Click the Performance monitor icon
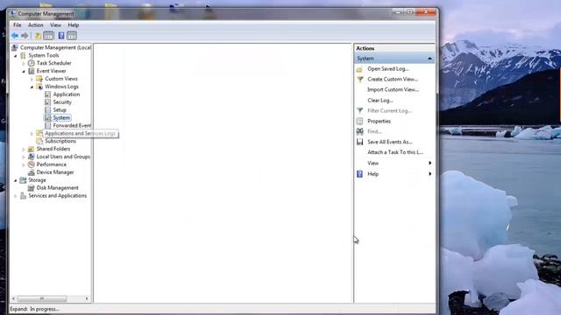 [x=32, y=164]
